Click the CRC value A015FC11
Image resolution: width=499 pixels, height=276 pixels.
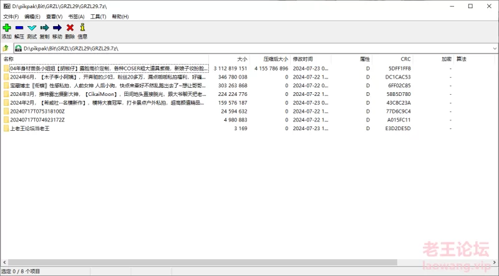click(x=399, y=120)
